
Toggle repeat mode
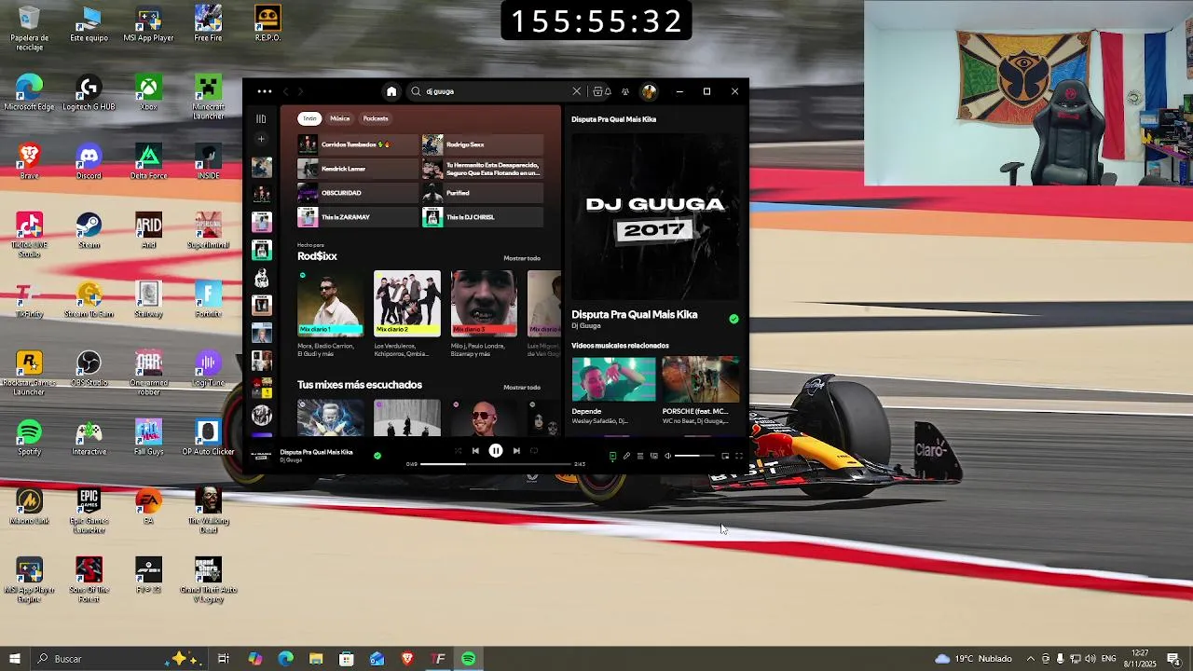coord(534,451)
